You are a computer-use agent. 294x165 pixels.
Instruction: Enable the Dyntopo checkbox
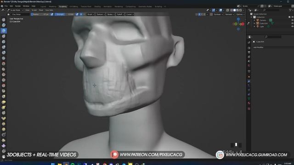[211, 14]
